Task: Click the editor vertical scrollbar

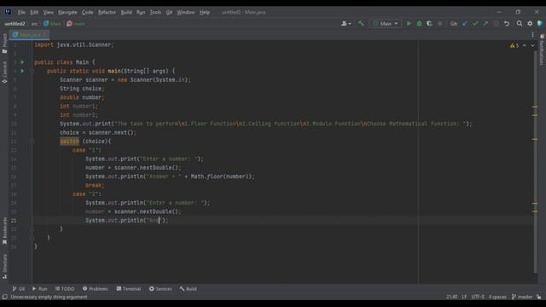Action: [535, 162]
